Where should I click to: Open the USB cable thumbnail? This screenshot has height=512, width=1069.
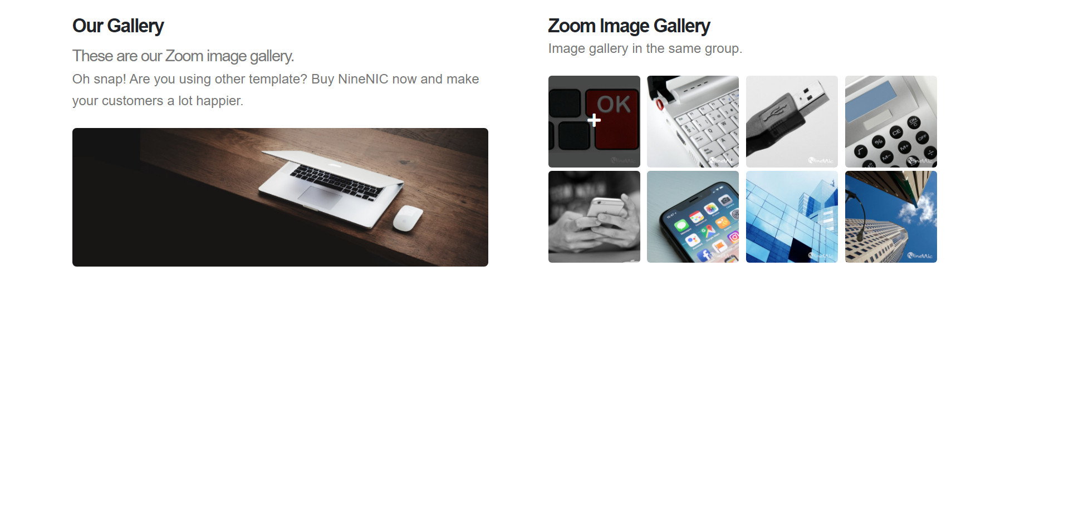click(x=792, y=121)
